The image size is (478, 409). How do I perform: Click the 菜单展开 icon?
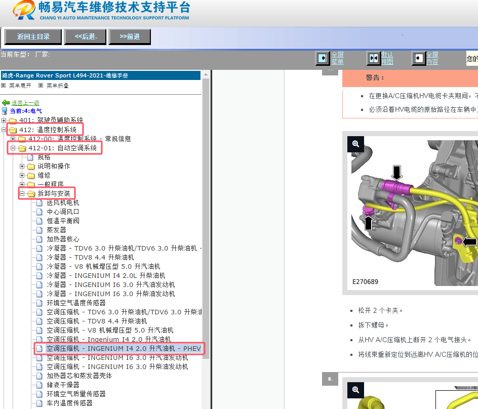4,86
